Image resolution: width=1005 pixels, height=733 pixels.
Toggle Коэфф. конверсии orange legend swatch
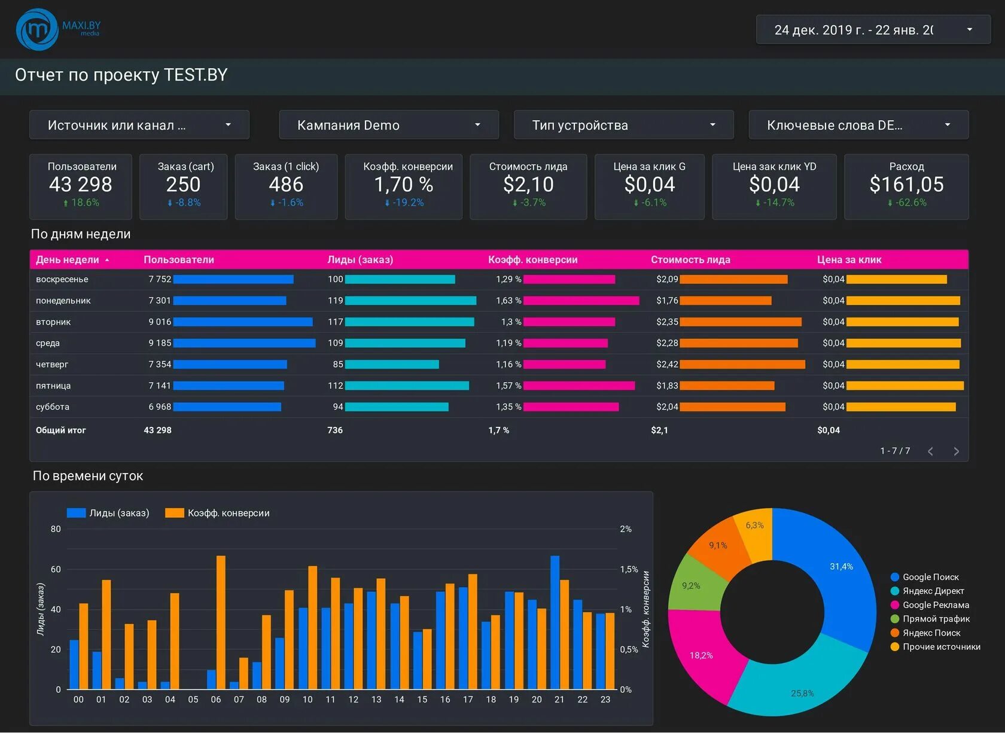coord(174,513)
